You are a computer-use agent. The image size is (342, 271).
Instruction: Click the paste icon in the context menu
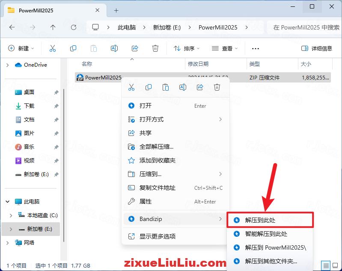(166, 87)
